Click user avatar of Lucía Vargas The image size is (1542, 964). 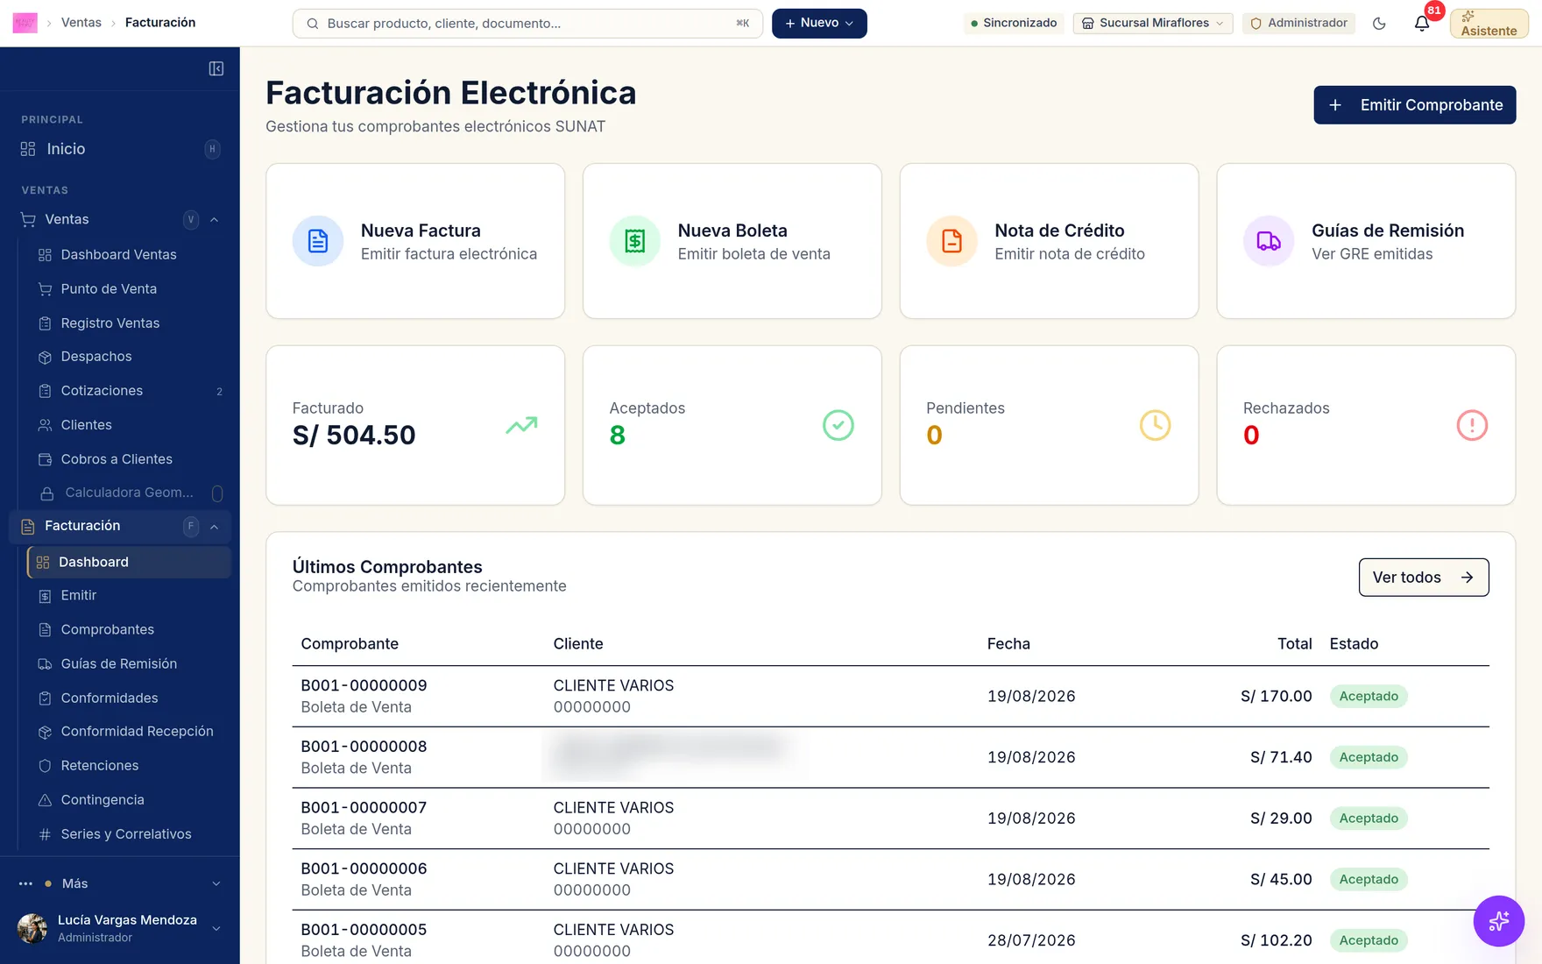click(32, 928)
